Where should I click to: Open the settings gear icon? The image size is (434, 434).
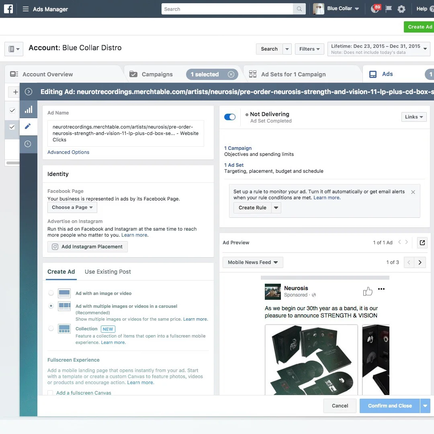click(x=401, y=9)
